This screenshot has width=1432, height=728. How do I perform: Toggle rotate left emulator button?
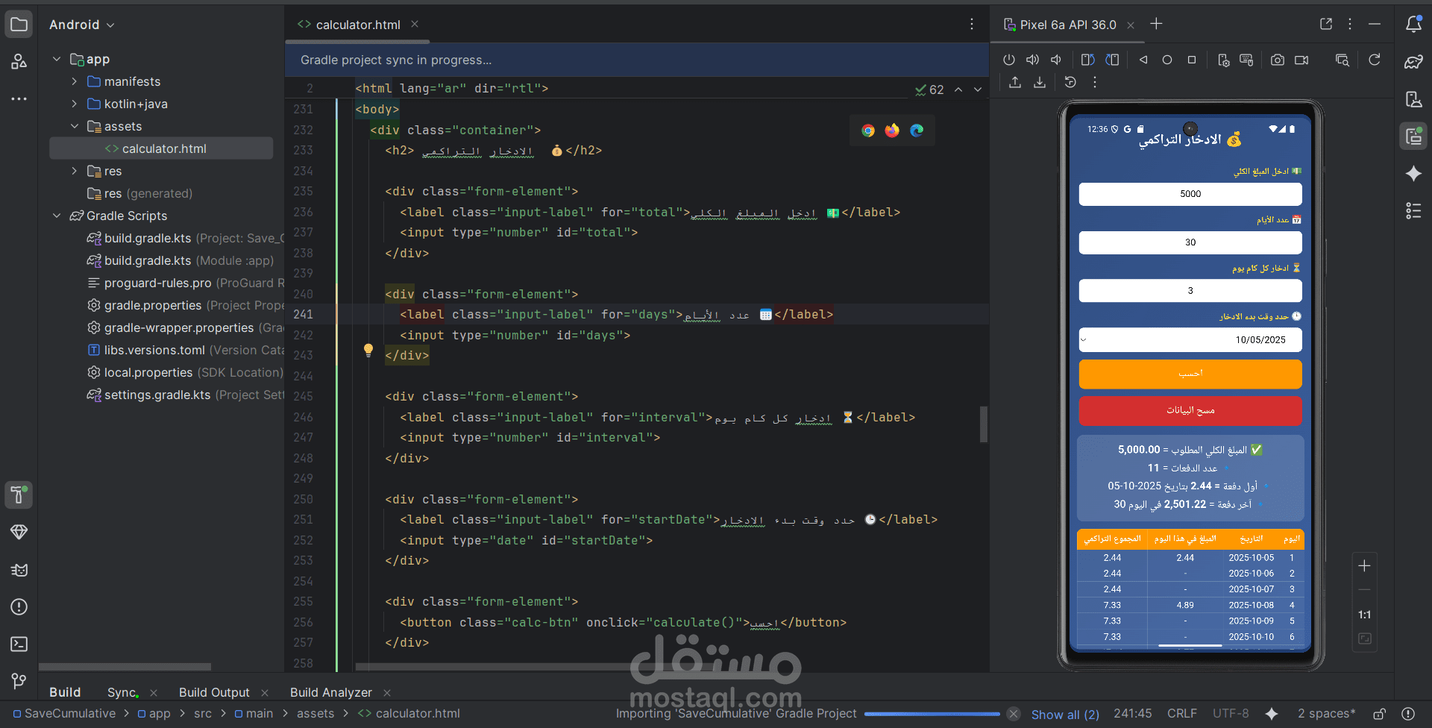click(x=1088, y=60)
